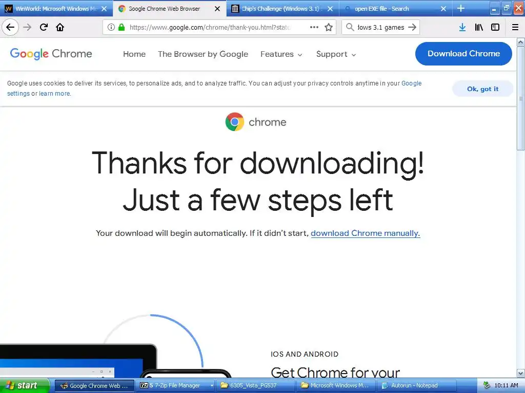Click the search magnifier icon
The width and height of the screenshot is (525, 393).
coord(350,27)
